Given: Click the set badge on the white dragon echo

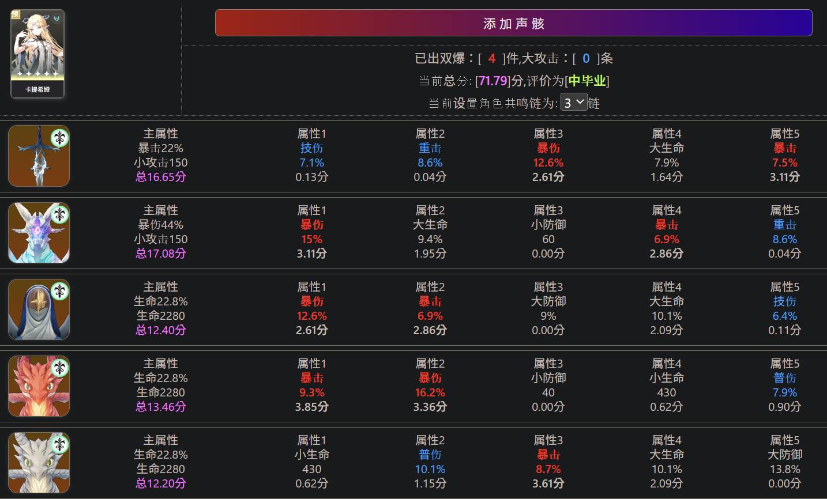Looking at the screenshot, I should 60,444.
